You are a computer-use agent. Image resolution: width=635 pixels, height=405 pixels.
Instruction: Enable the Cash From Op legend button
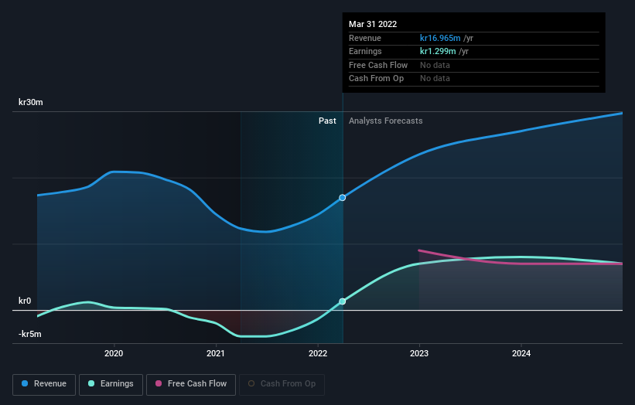click(x=282, y=384)
